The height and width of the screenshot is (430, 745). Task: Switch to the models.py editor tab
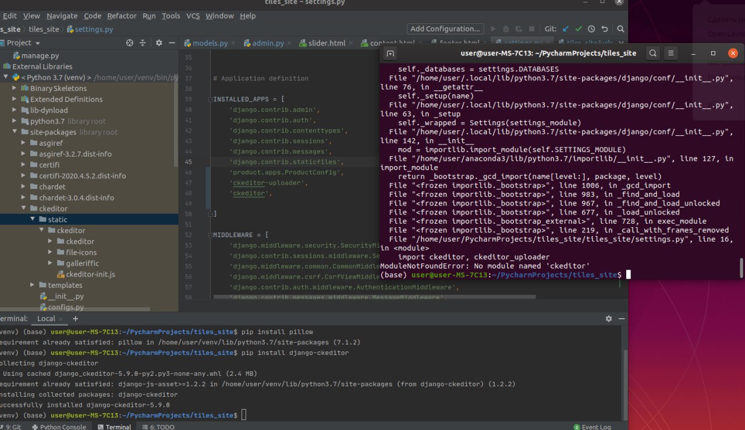(x=210, y=43)
